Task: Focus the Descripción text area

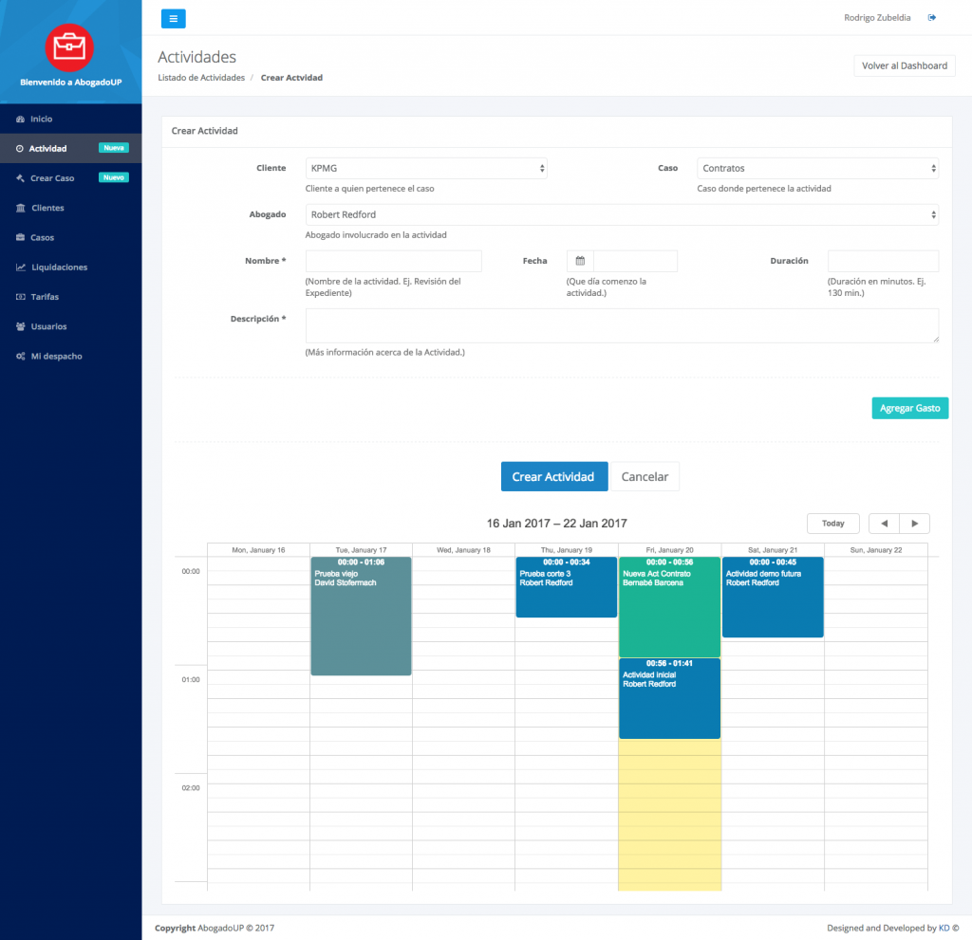Action: click(622, 326)
